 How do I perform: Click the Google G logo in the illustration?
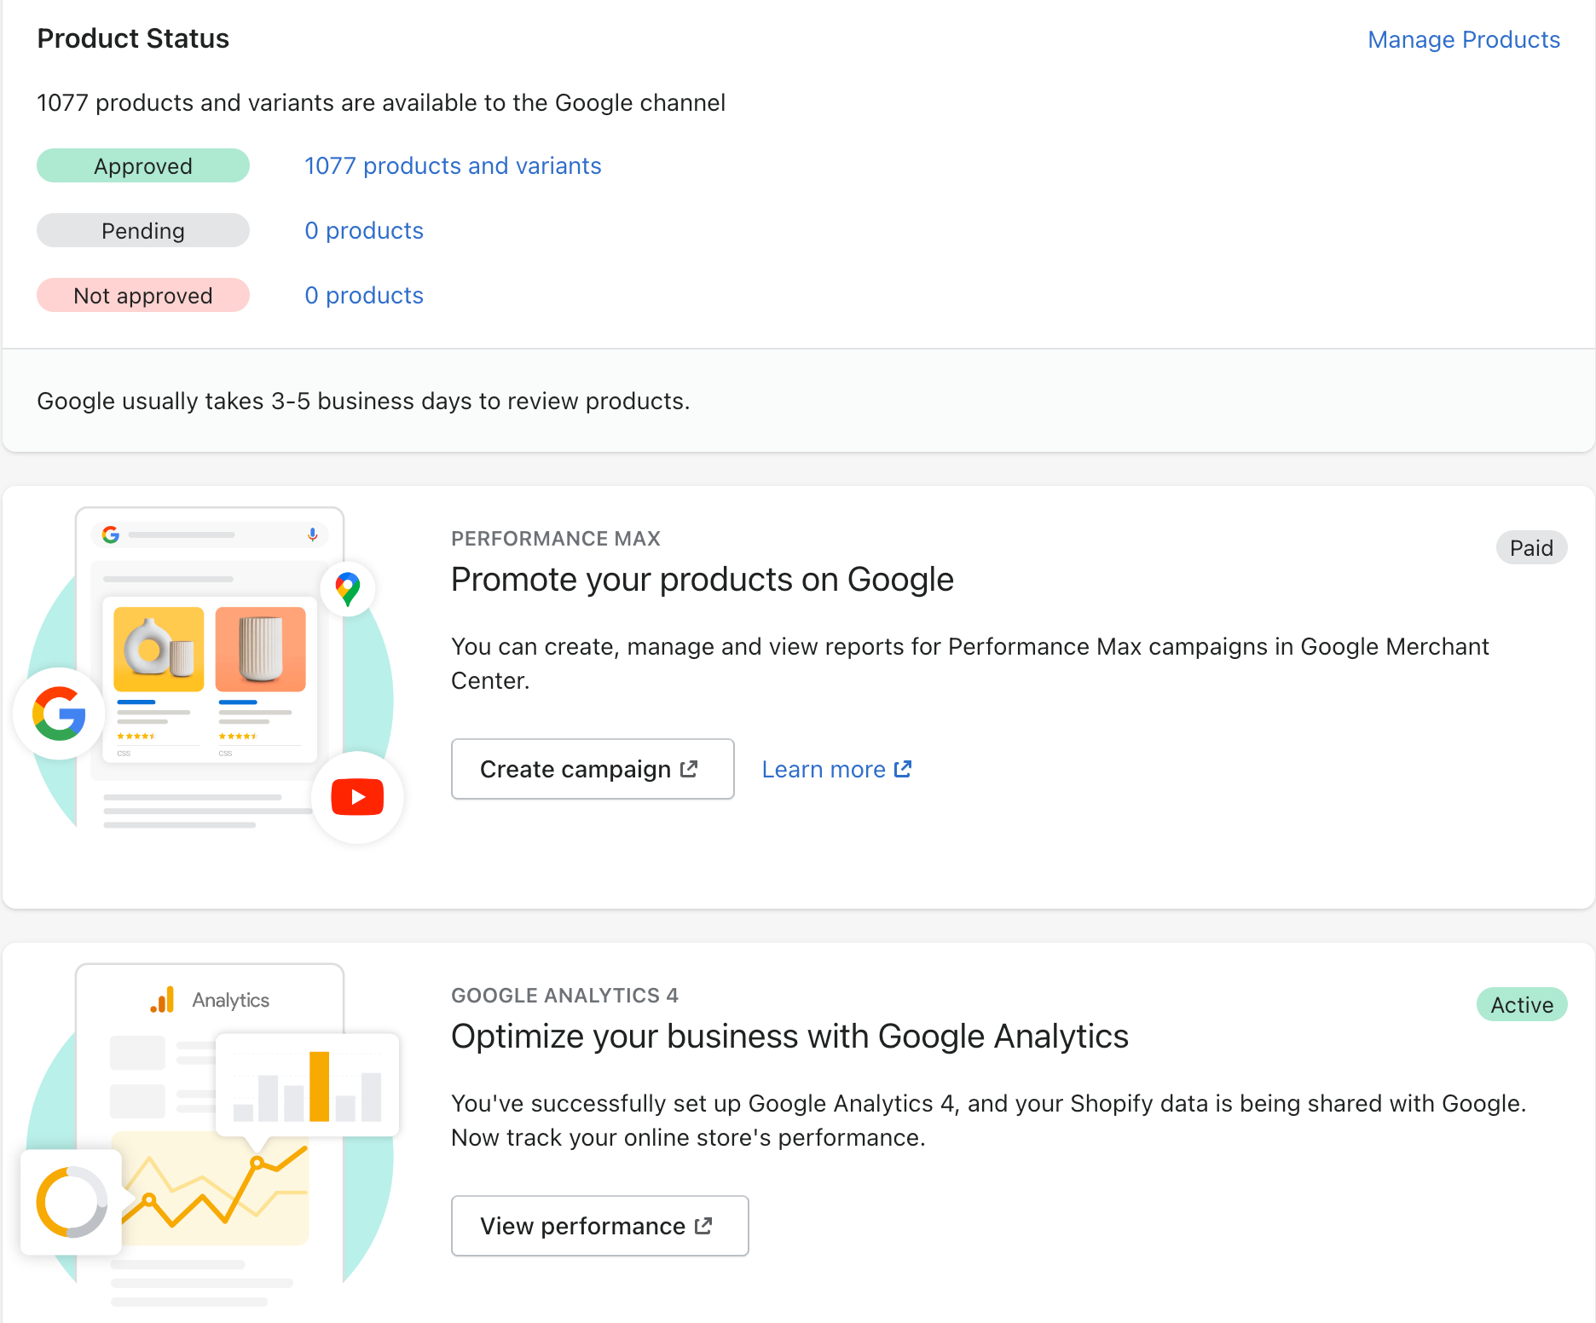tap(59, 713)
